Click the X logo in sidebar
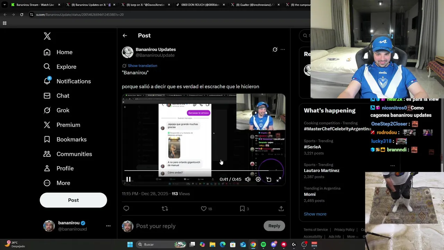The width and height of the screenshot is (444, 250). click(x=47, y=36)
